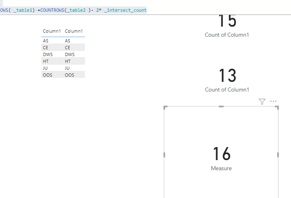Viewport: 291px width, 198px height.
Task: Grab the top-left corner handle of Measure card
Action: coord(165,108)
